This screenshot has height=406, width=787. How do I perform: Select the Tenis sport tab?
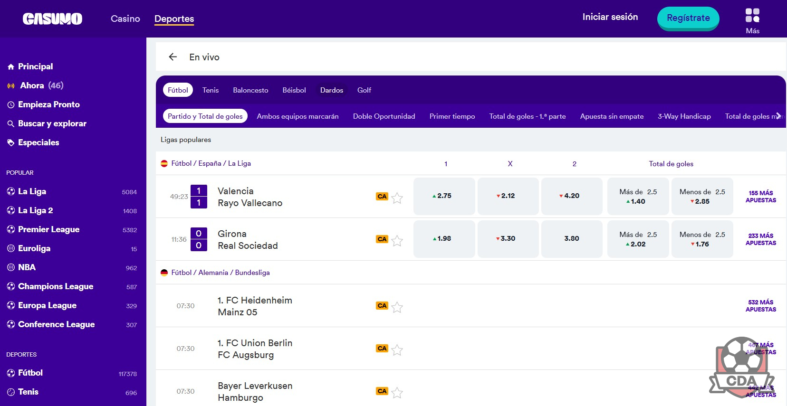[x=211, y=90]
